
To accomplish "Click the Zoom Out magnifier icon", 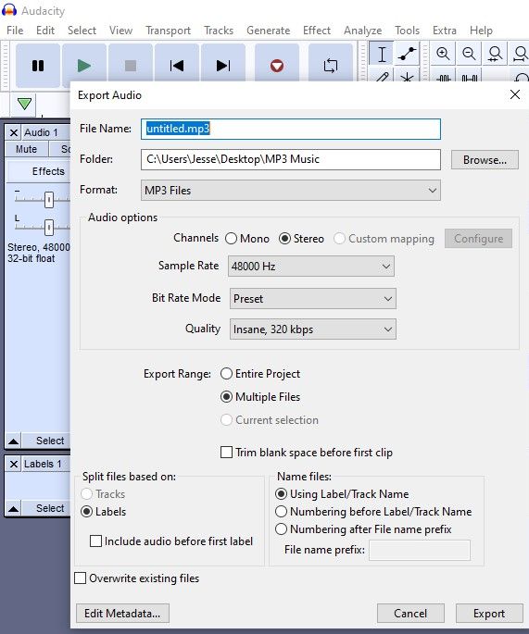I will pyautogui.click(x=469, y=53).
